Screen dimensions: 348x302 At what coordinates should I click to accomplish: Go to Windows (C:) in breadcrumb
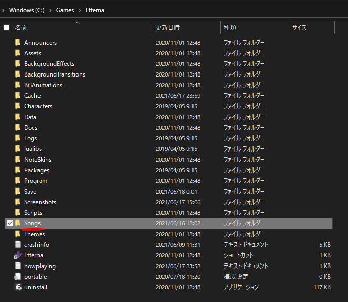coord(27,10)
